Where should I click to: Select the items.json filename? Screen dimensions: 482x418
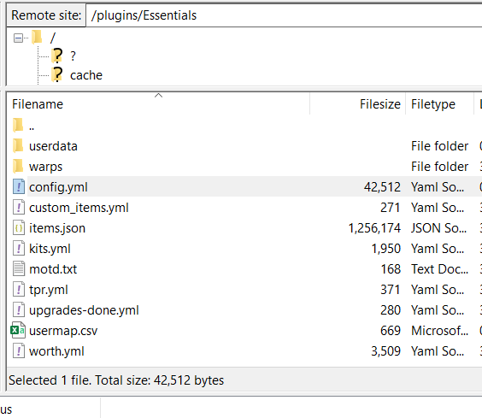[57, 228]
